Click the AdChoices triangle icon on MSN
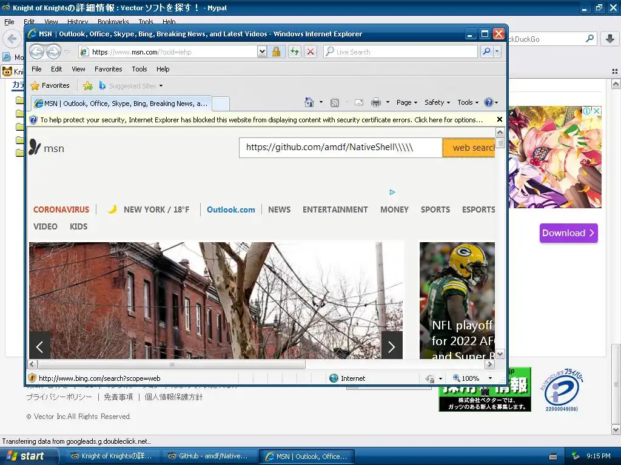Viewport: 621px width, 465px height. click(x=392, y=192)
